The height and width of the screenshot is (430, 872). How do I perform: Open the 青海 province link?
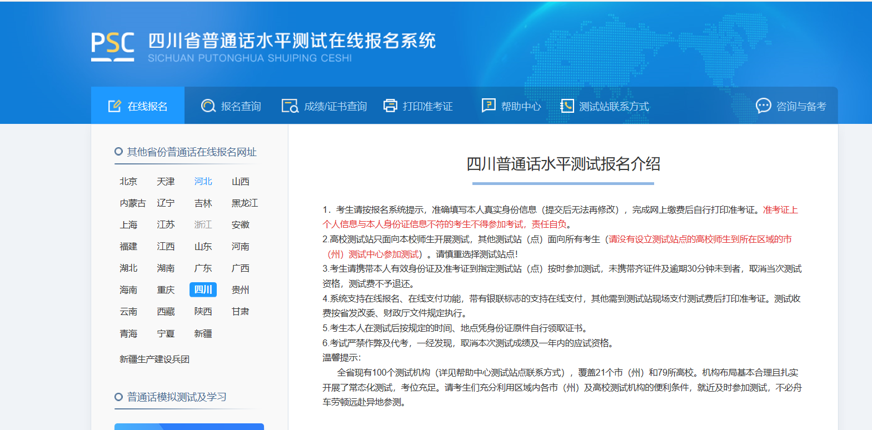coord(128,334)
